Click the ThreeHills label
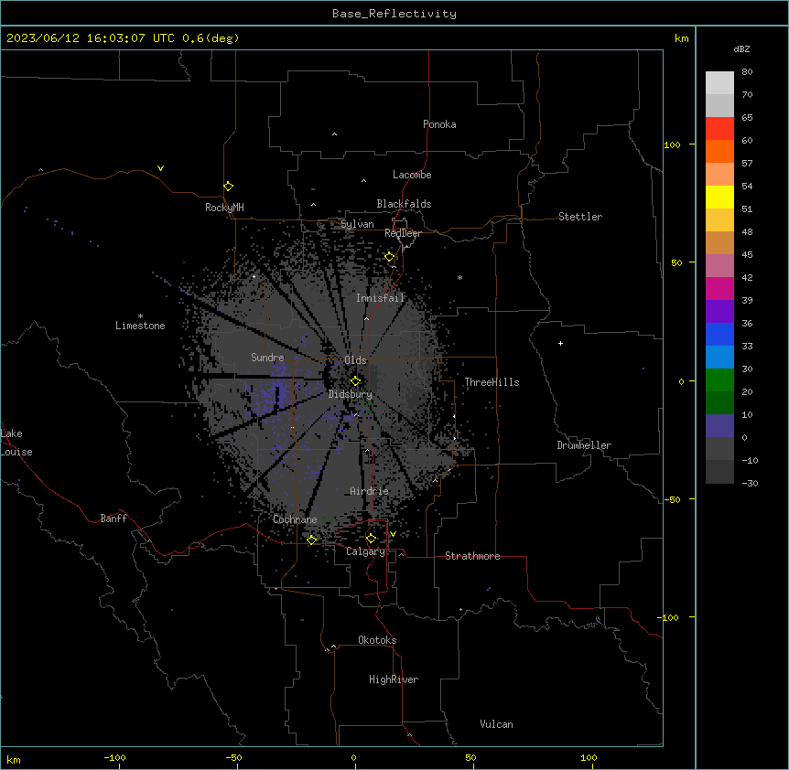The image size is (789, 770). 492,382
